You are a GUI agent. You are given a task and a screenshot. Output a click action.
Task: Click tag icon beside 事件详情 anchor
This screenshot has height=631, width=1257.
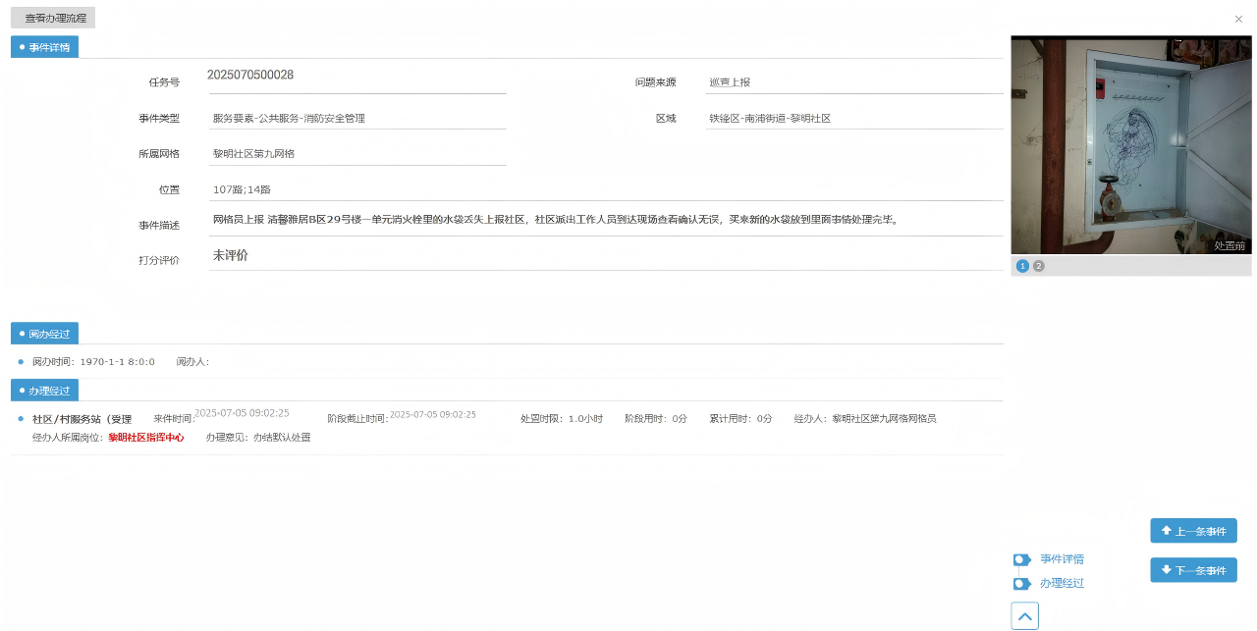coord(1021,559)
